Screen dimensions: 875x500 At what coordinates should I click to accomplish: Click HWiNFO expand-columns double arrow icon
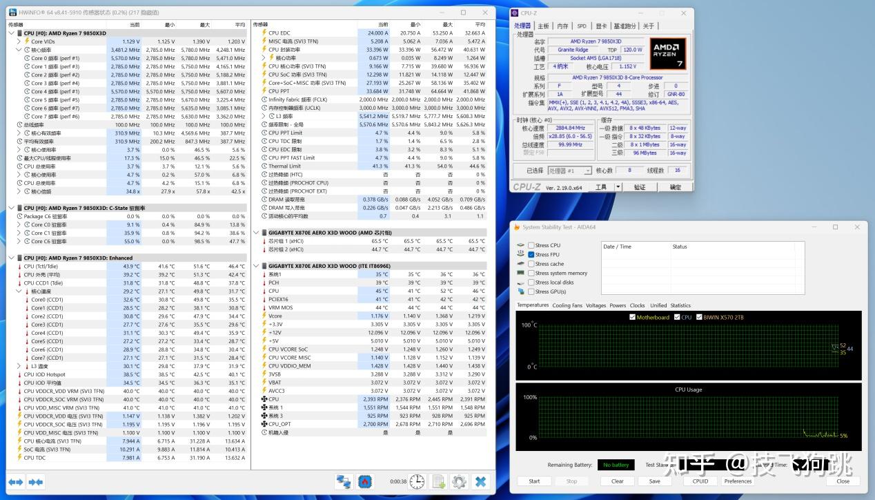point(16,482)
